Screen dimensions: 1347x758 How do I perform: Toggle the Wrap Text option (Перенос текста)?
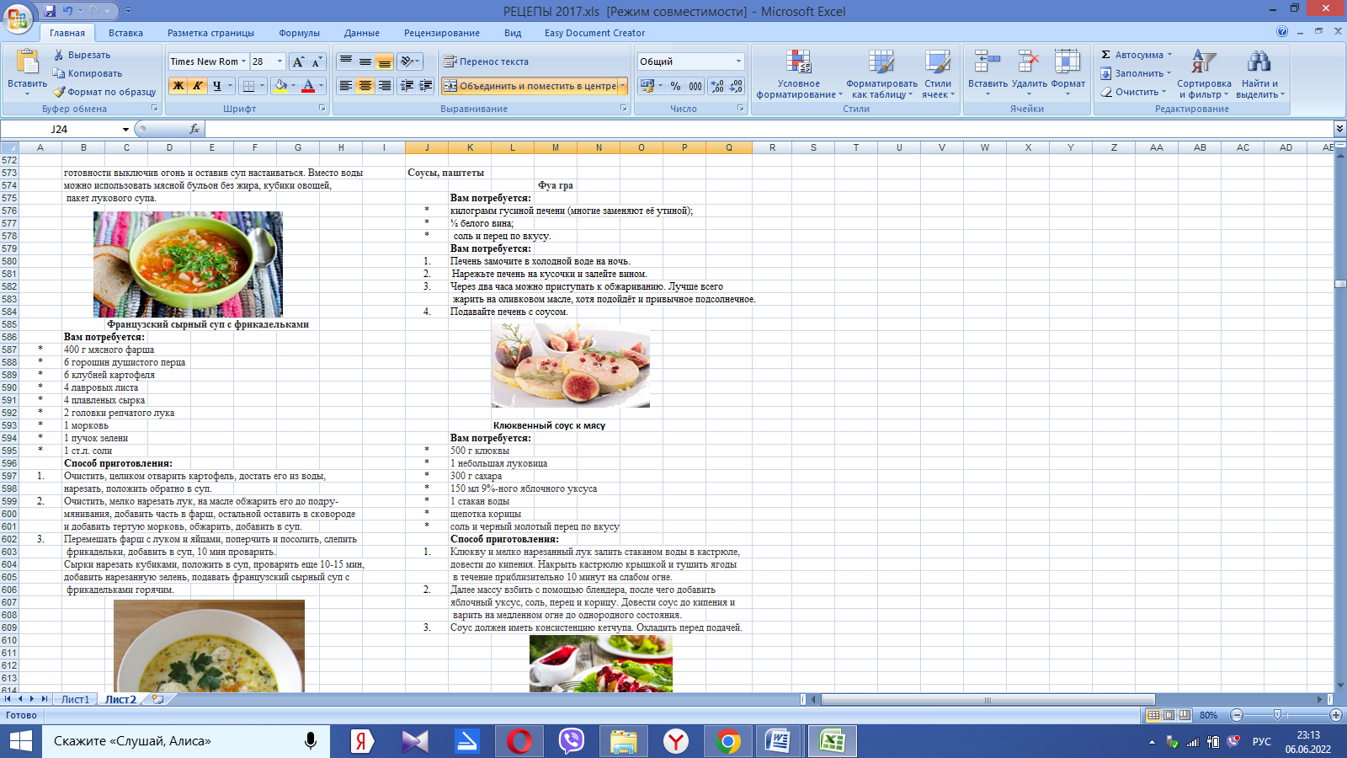(x=486, y=61)
